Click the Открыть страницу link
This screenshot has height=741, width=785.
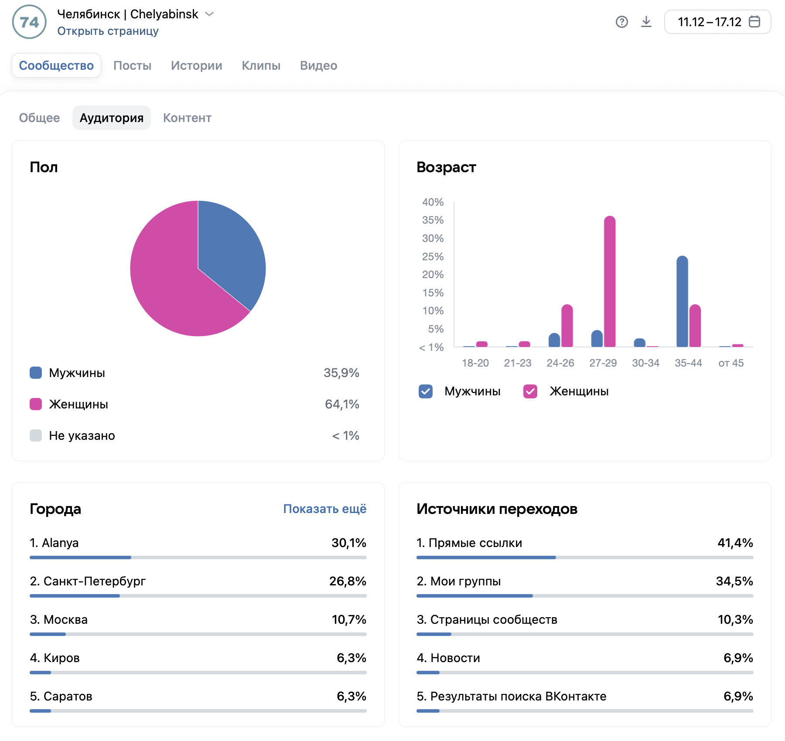108,31
